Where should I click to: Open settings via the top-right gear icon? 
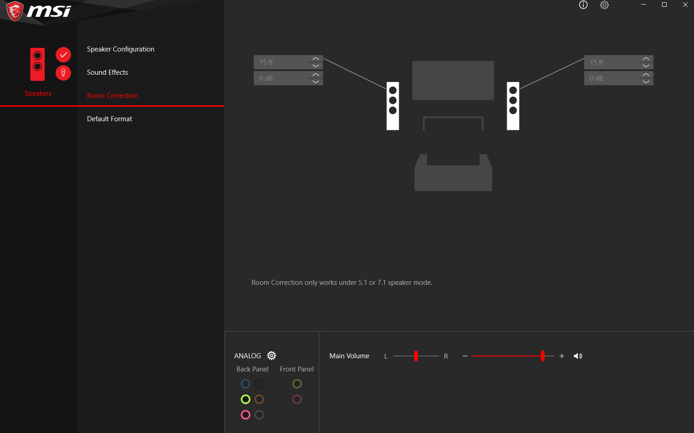point(604,5)
